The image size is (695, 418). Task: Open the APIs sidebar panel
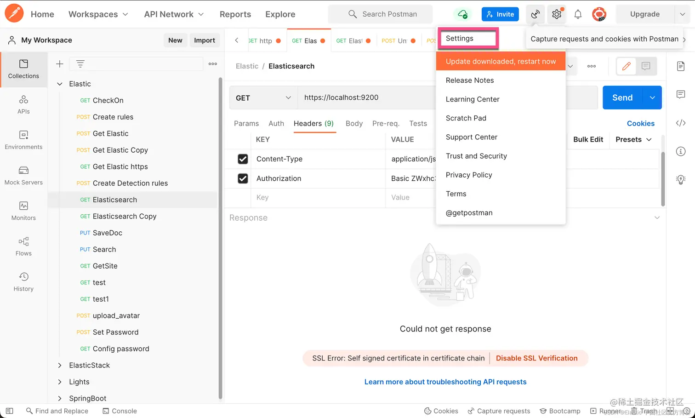click(x=23, y=105)
